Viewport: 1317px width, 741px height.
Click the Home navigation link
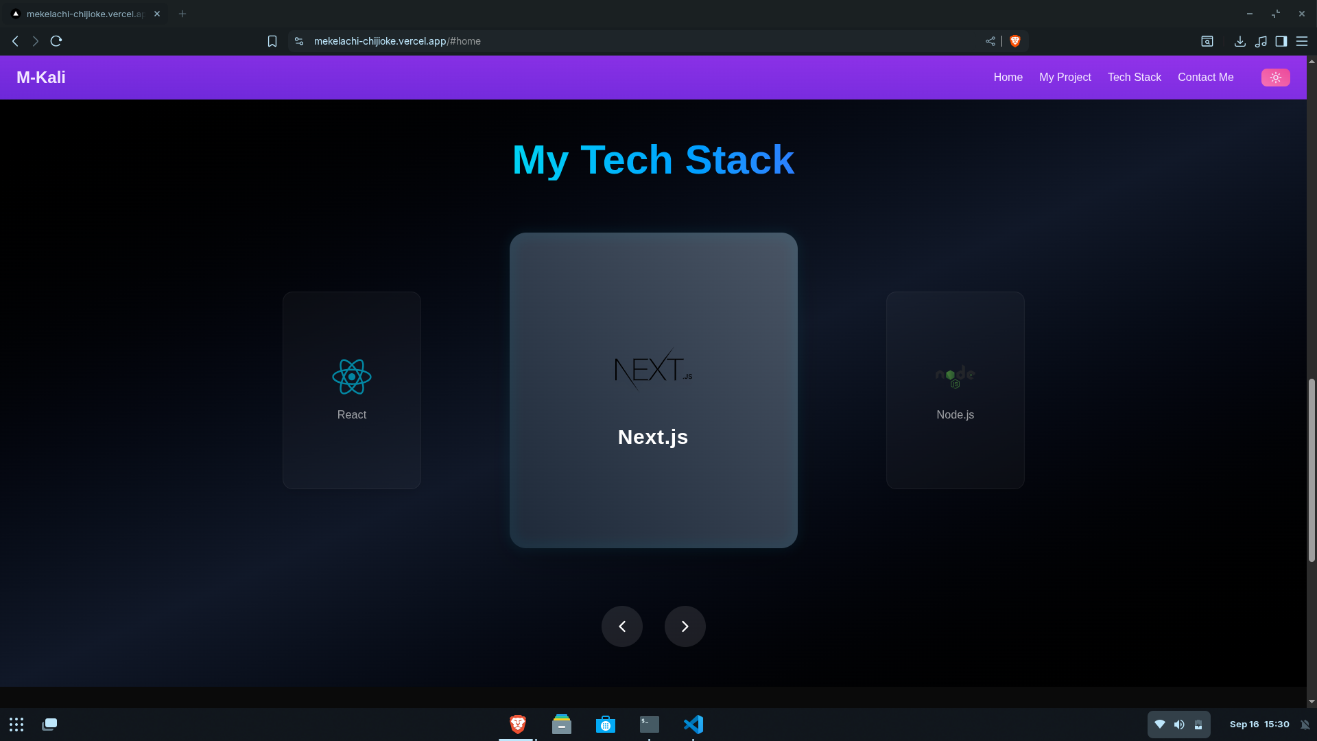(1008, 78)
